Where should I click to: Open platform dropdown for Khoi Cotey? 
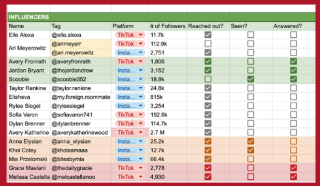(130, 150)
